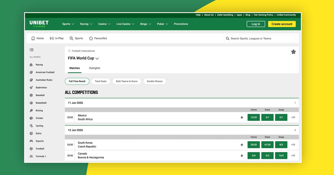
Task: Go back using the Football breadcrumb arrow
Action: pos(69,51)
